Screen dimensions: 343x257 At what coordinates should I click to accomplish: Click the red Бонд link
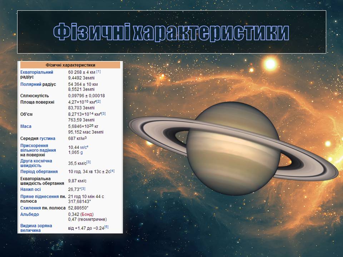click(x=87, y=215)
